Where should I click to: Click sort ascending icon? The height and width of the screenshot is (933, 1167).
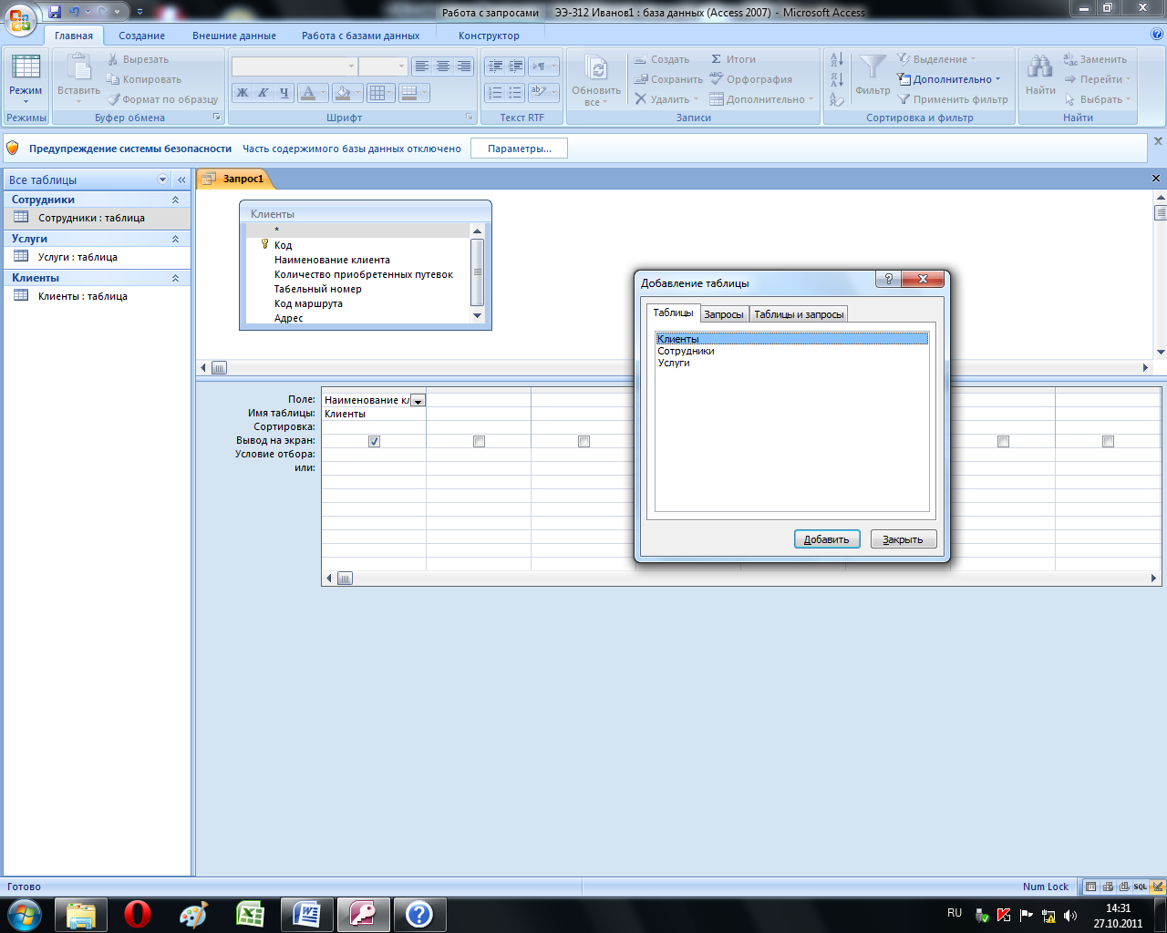pos(837,60)
